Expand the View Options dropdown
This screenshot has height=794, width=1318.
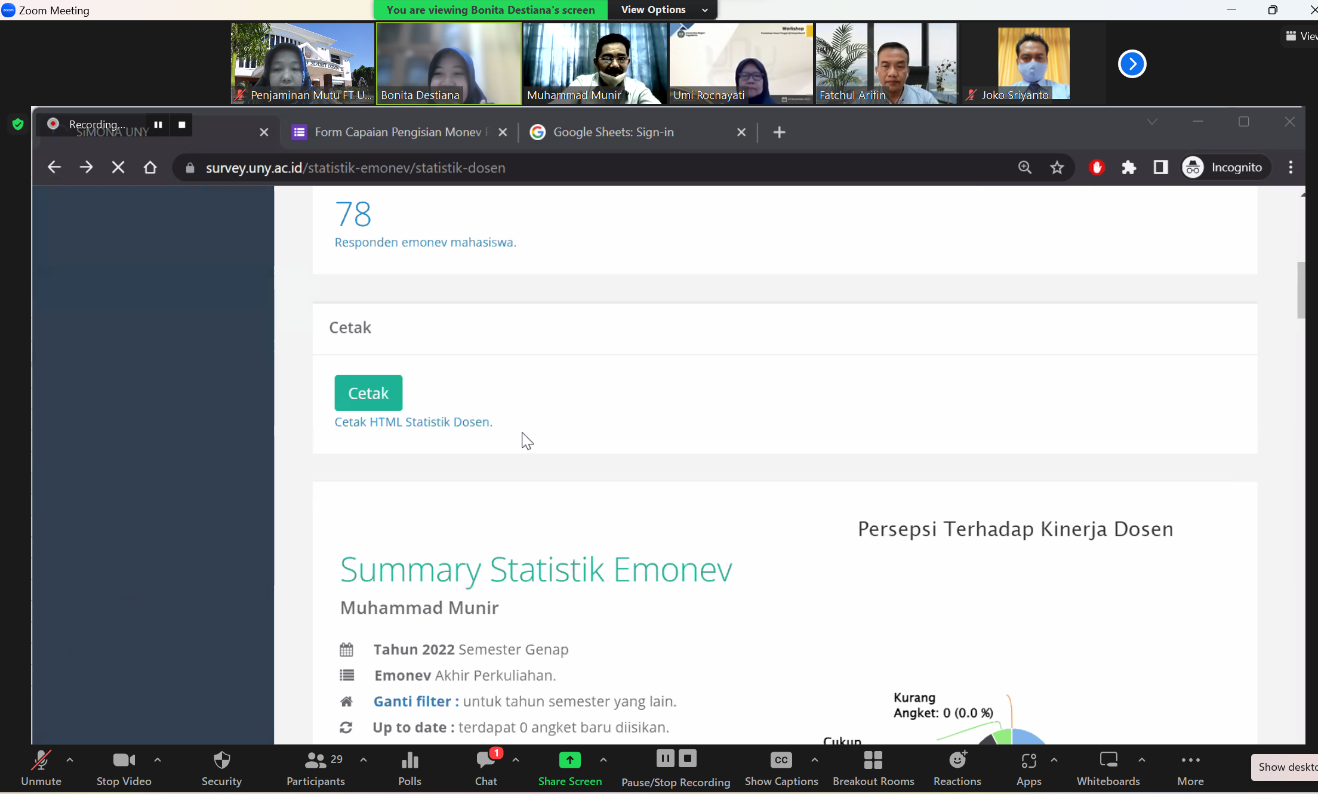pos(663,10)
